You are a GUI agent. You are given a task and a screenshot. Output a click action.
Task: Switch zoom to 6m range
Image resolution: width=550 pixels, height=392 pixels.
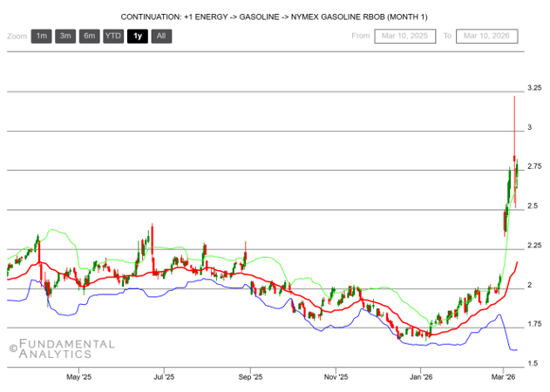pyautogui.click(x=89, y=36)
